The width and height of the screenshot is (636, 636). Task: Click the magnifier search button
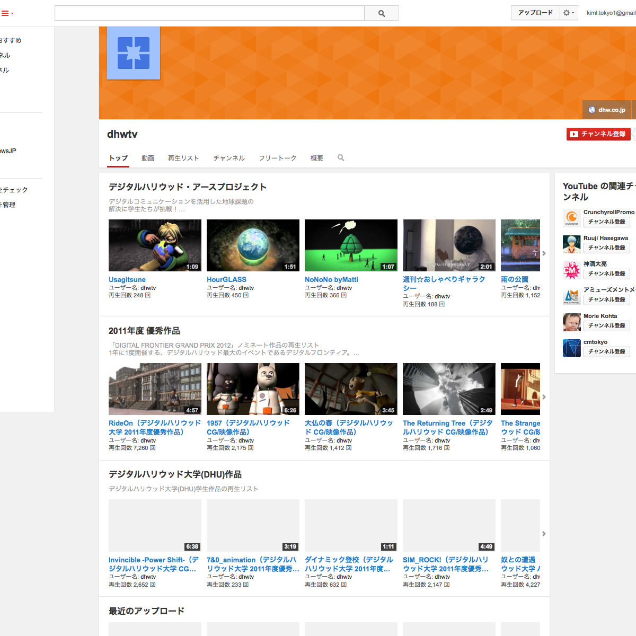pyautogui.click(x=382, y=13)
